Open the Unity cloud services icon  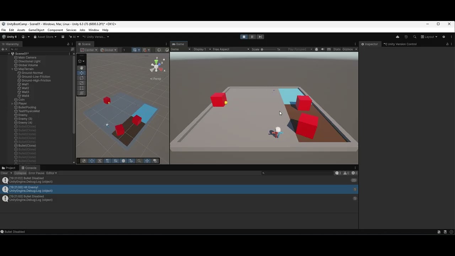[x=397, y=37]
